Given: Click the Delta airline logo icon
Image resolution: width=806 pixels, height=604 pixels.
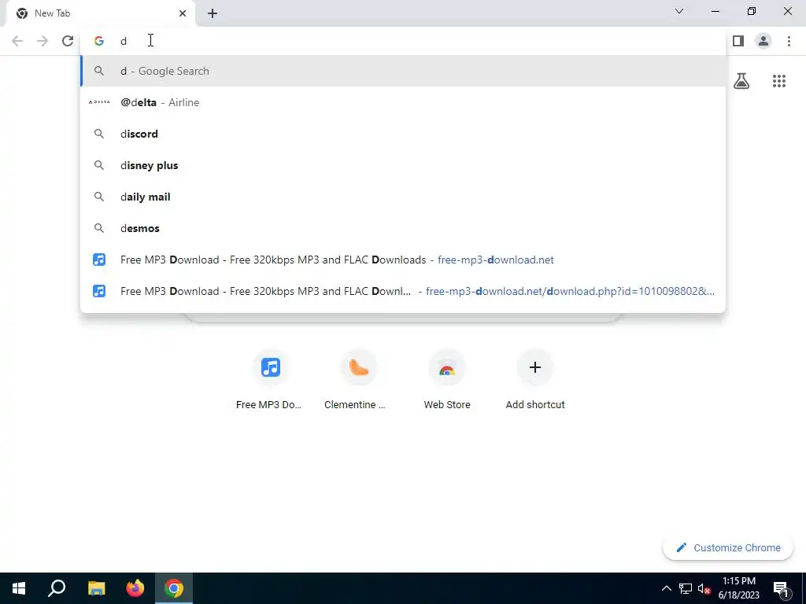Looking at the screenshot, I should coord(98,102).
